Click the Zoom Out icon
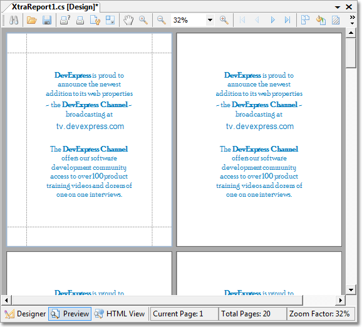362x327 pixels. click(162, 20)
